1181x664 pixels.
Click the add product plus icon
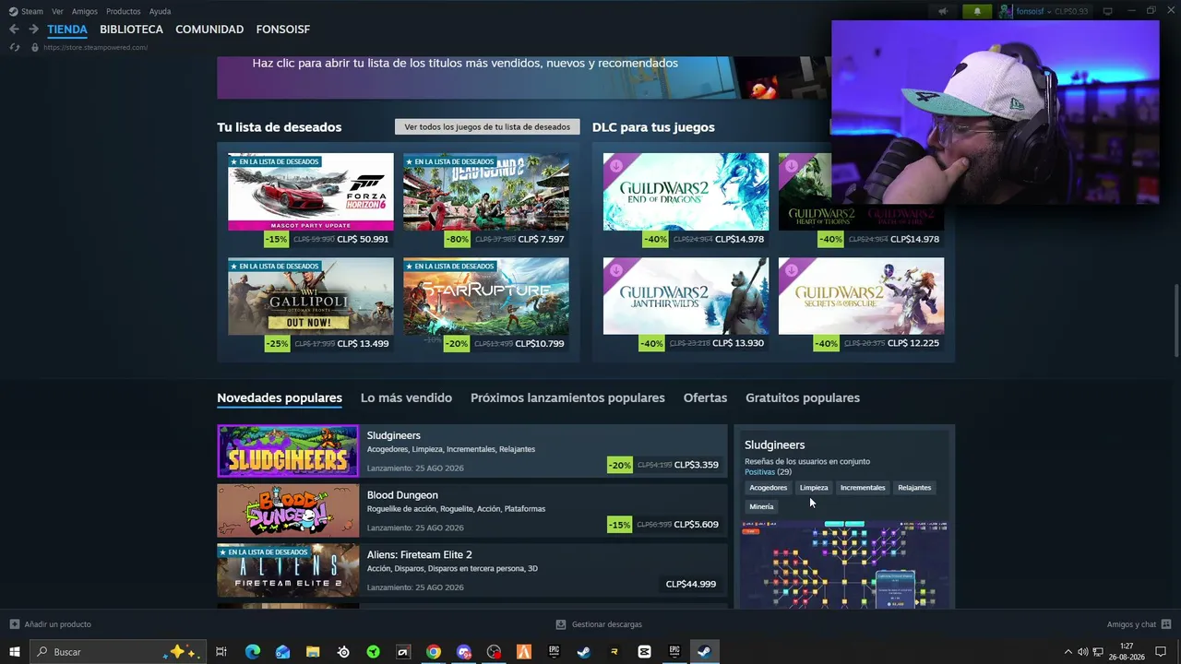point(14,624)
